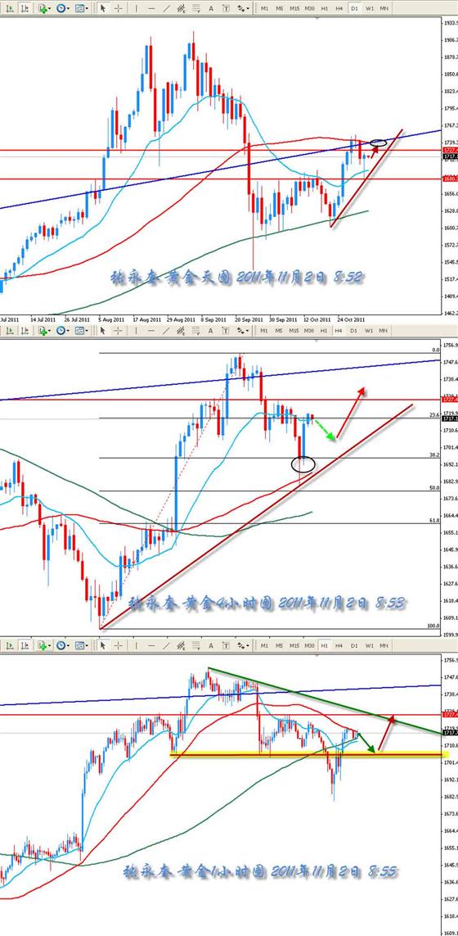Switch 4-hour chart toolbar to M30 timeframe
The image size is (458, 936).
coord(309,330)
